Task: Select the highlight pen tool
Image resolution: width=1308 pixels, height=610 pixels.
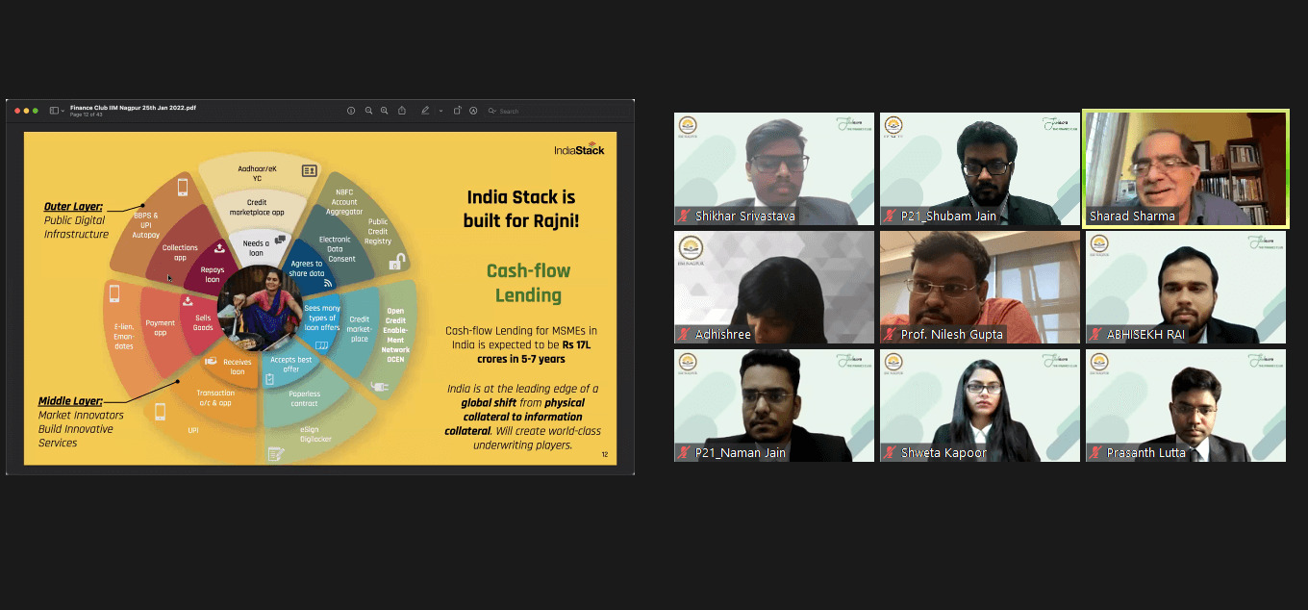Action: [425, 111]
